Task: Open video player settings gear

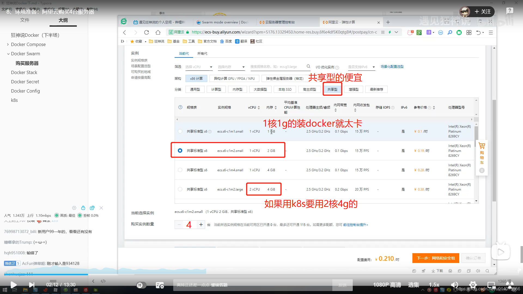Action: point(473,285)
